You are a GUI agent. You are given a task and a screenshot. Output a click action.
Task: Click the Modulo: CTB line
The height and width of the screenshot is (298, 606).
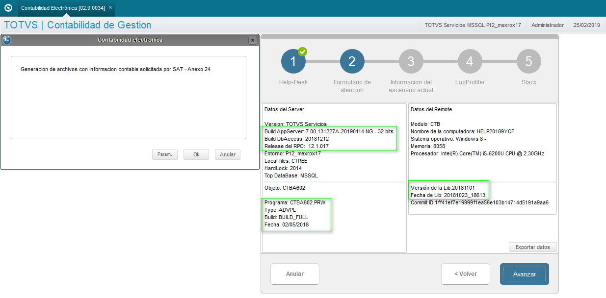[x=425, y=124]
